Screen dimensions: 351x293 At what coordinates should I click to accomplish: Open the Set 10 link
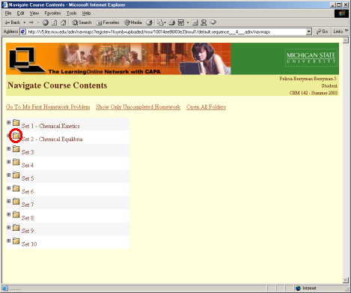coord(29,244)
